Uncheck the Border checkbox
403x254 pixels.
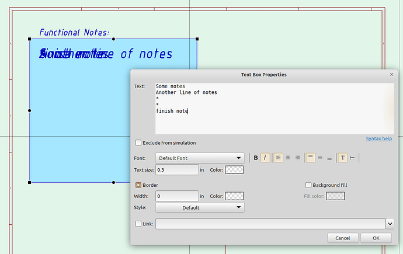click(x=138, y=185)
